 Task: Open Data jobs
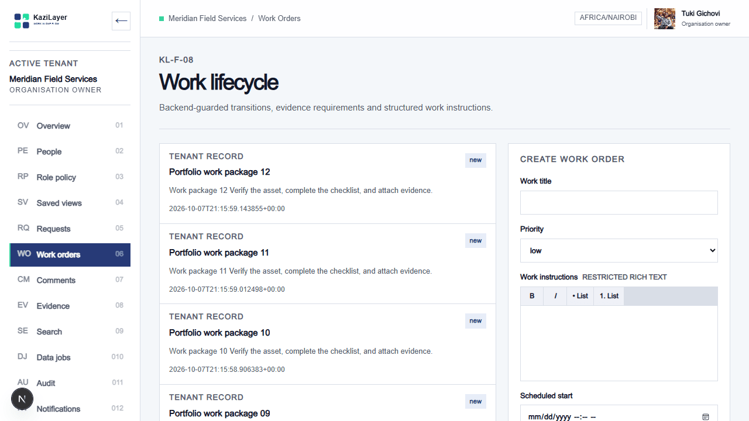point(70,357)
